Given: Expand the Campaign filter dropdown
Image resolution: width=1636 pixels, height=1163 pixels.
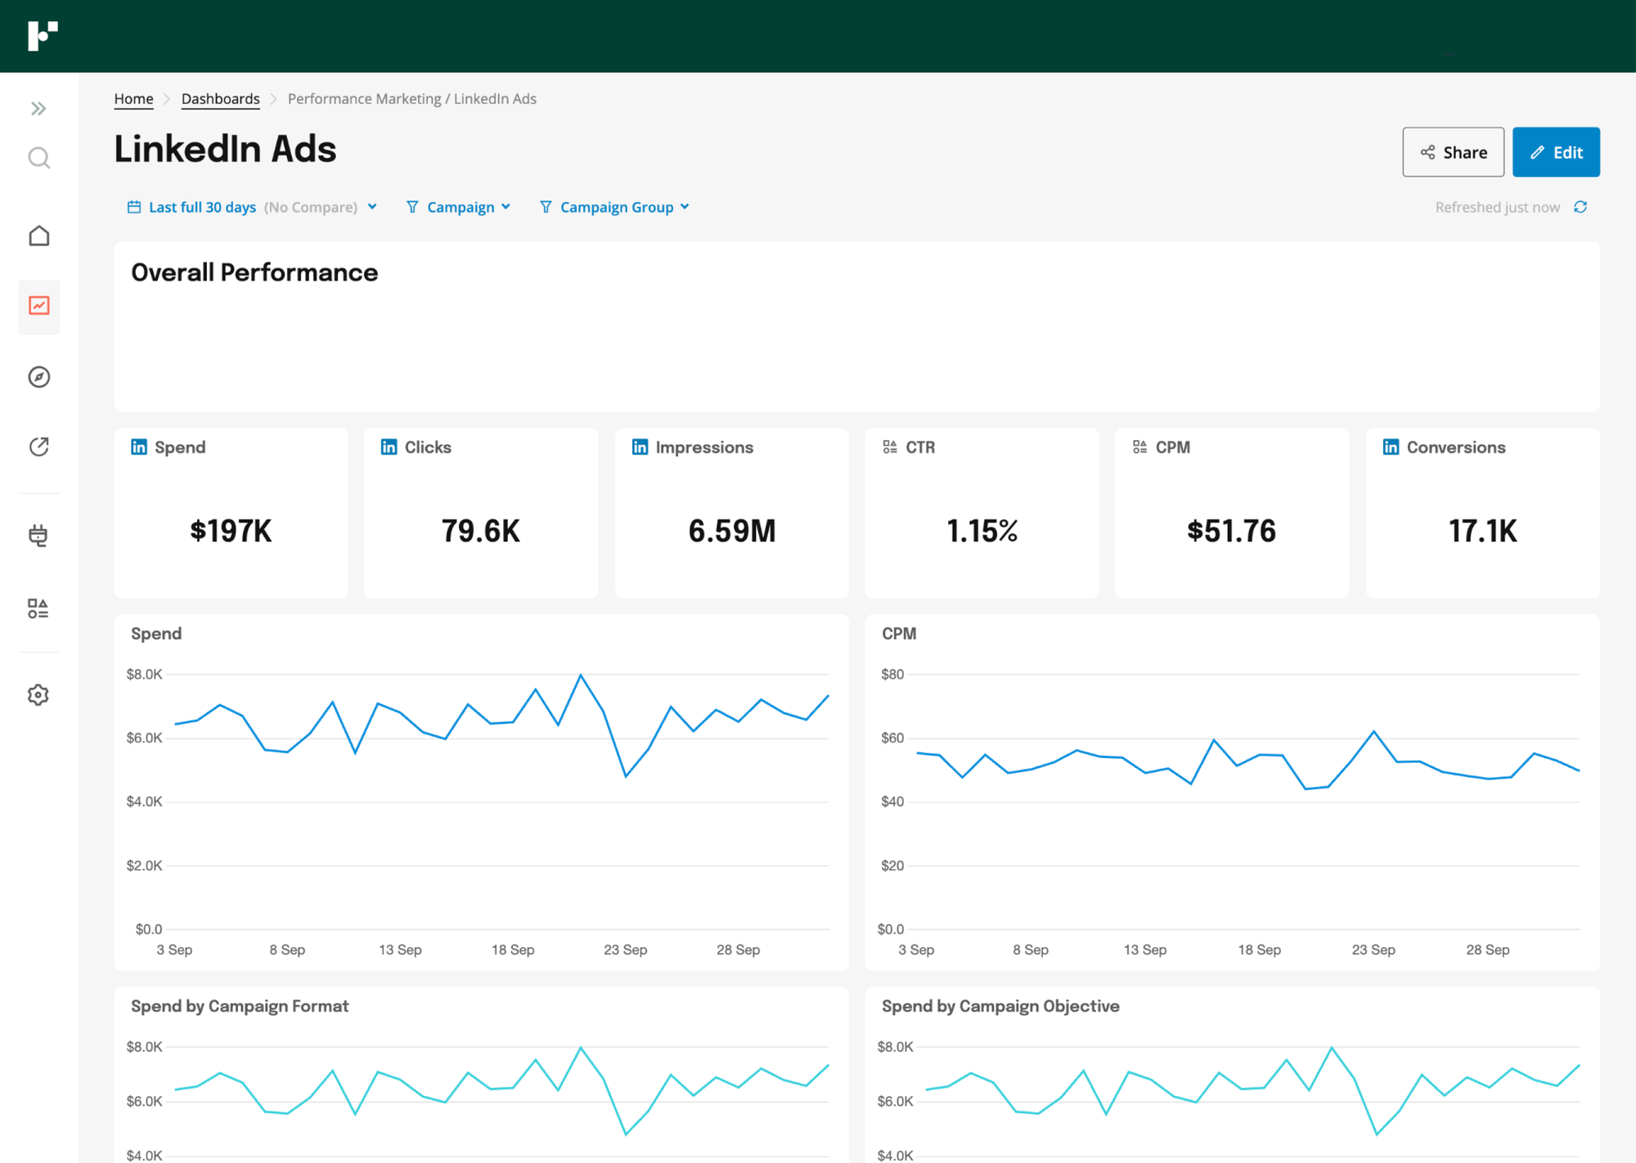Looking at the screenshot, I should pyautogui.click(x=459, y=207).
